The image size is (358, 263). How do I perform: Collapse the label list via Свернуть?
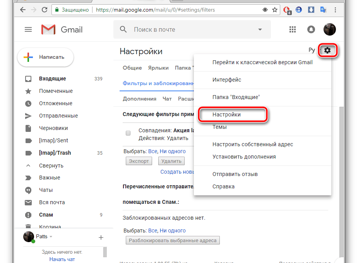pos(51,166)
